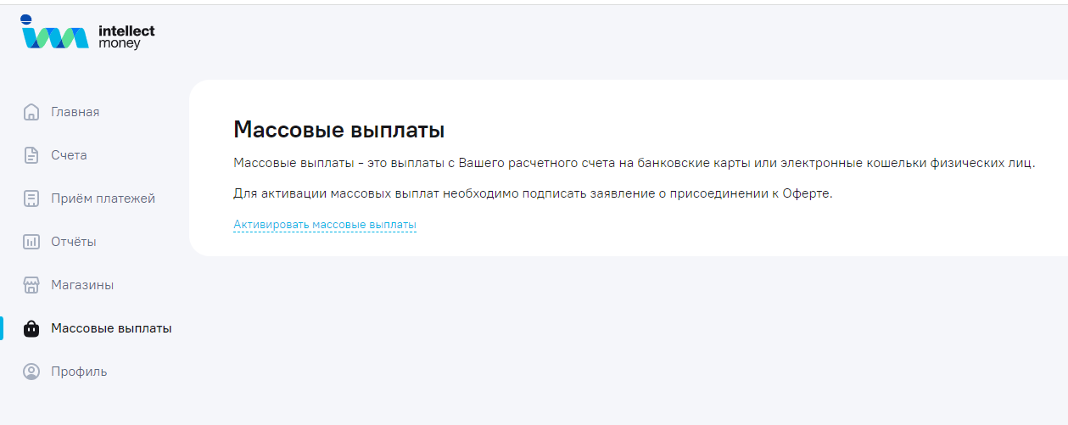
Task: Click the paragraph mentioning присоединении к Оферте
Action: click(x=533, y=193)
